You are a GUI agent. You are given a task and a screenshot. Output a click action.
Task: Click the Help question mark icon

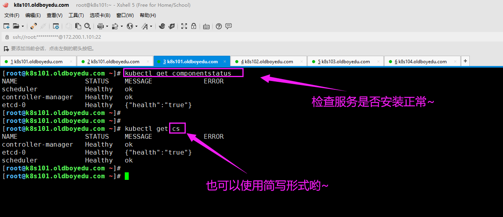219,26
